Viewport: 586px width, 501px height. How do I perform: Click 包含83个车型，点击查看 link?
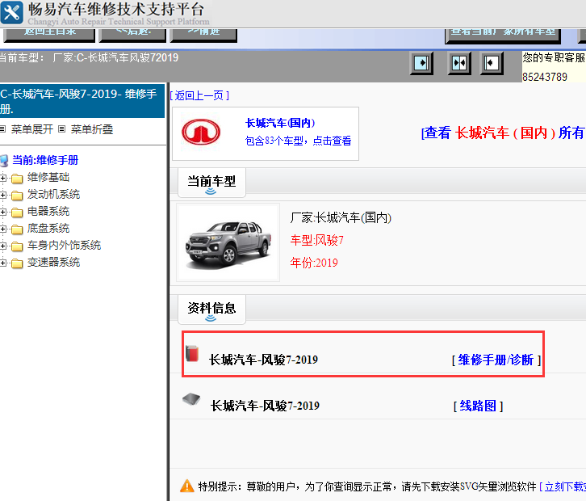(x=298, y=141)
